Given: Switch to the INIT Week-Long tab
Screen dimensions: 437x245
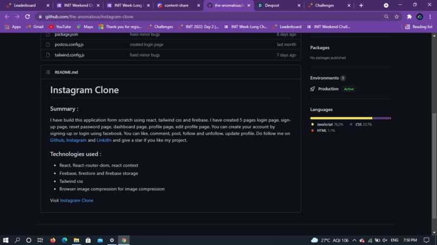Looking at the screenshot, I should click(x=128, y=5).
